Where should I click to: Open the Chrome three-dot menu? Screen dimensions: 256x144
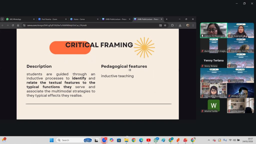193,25
